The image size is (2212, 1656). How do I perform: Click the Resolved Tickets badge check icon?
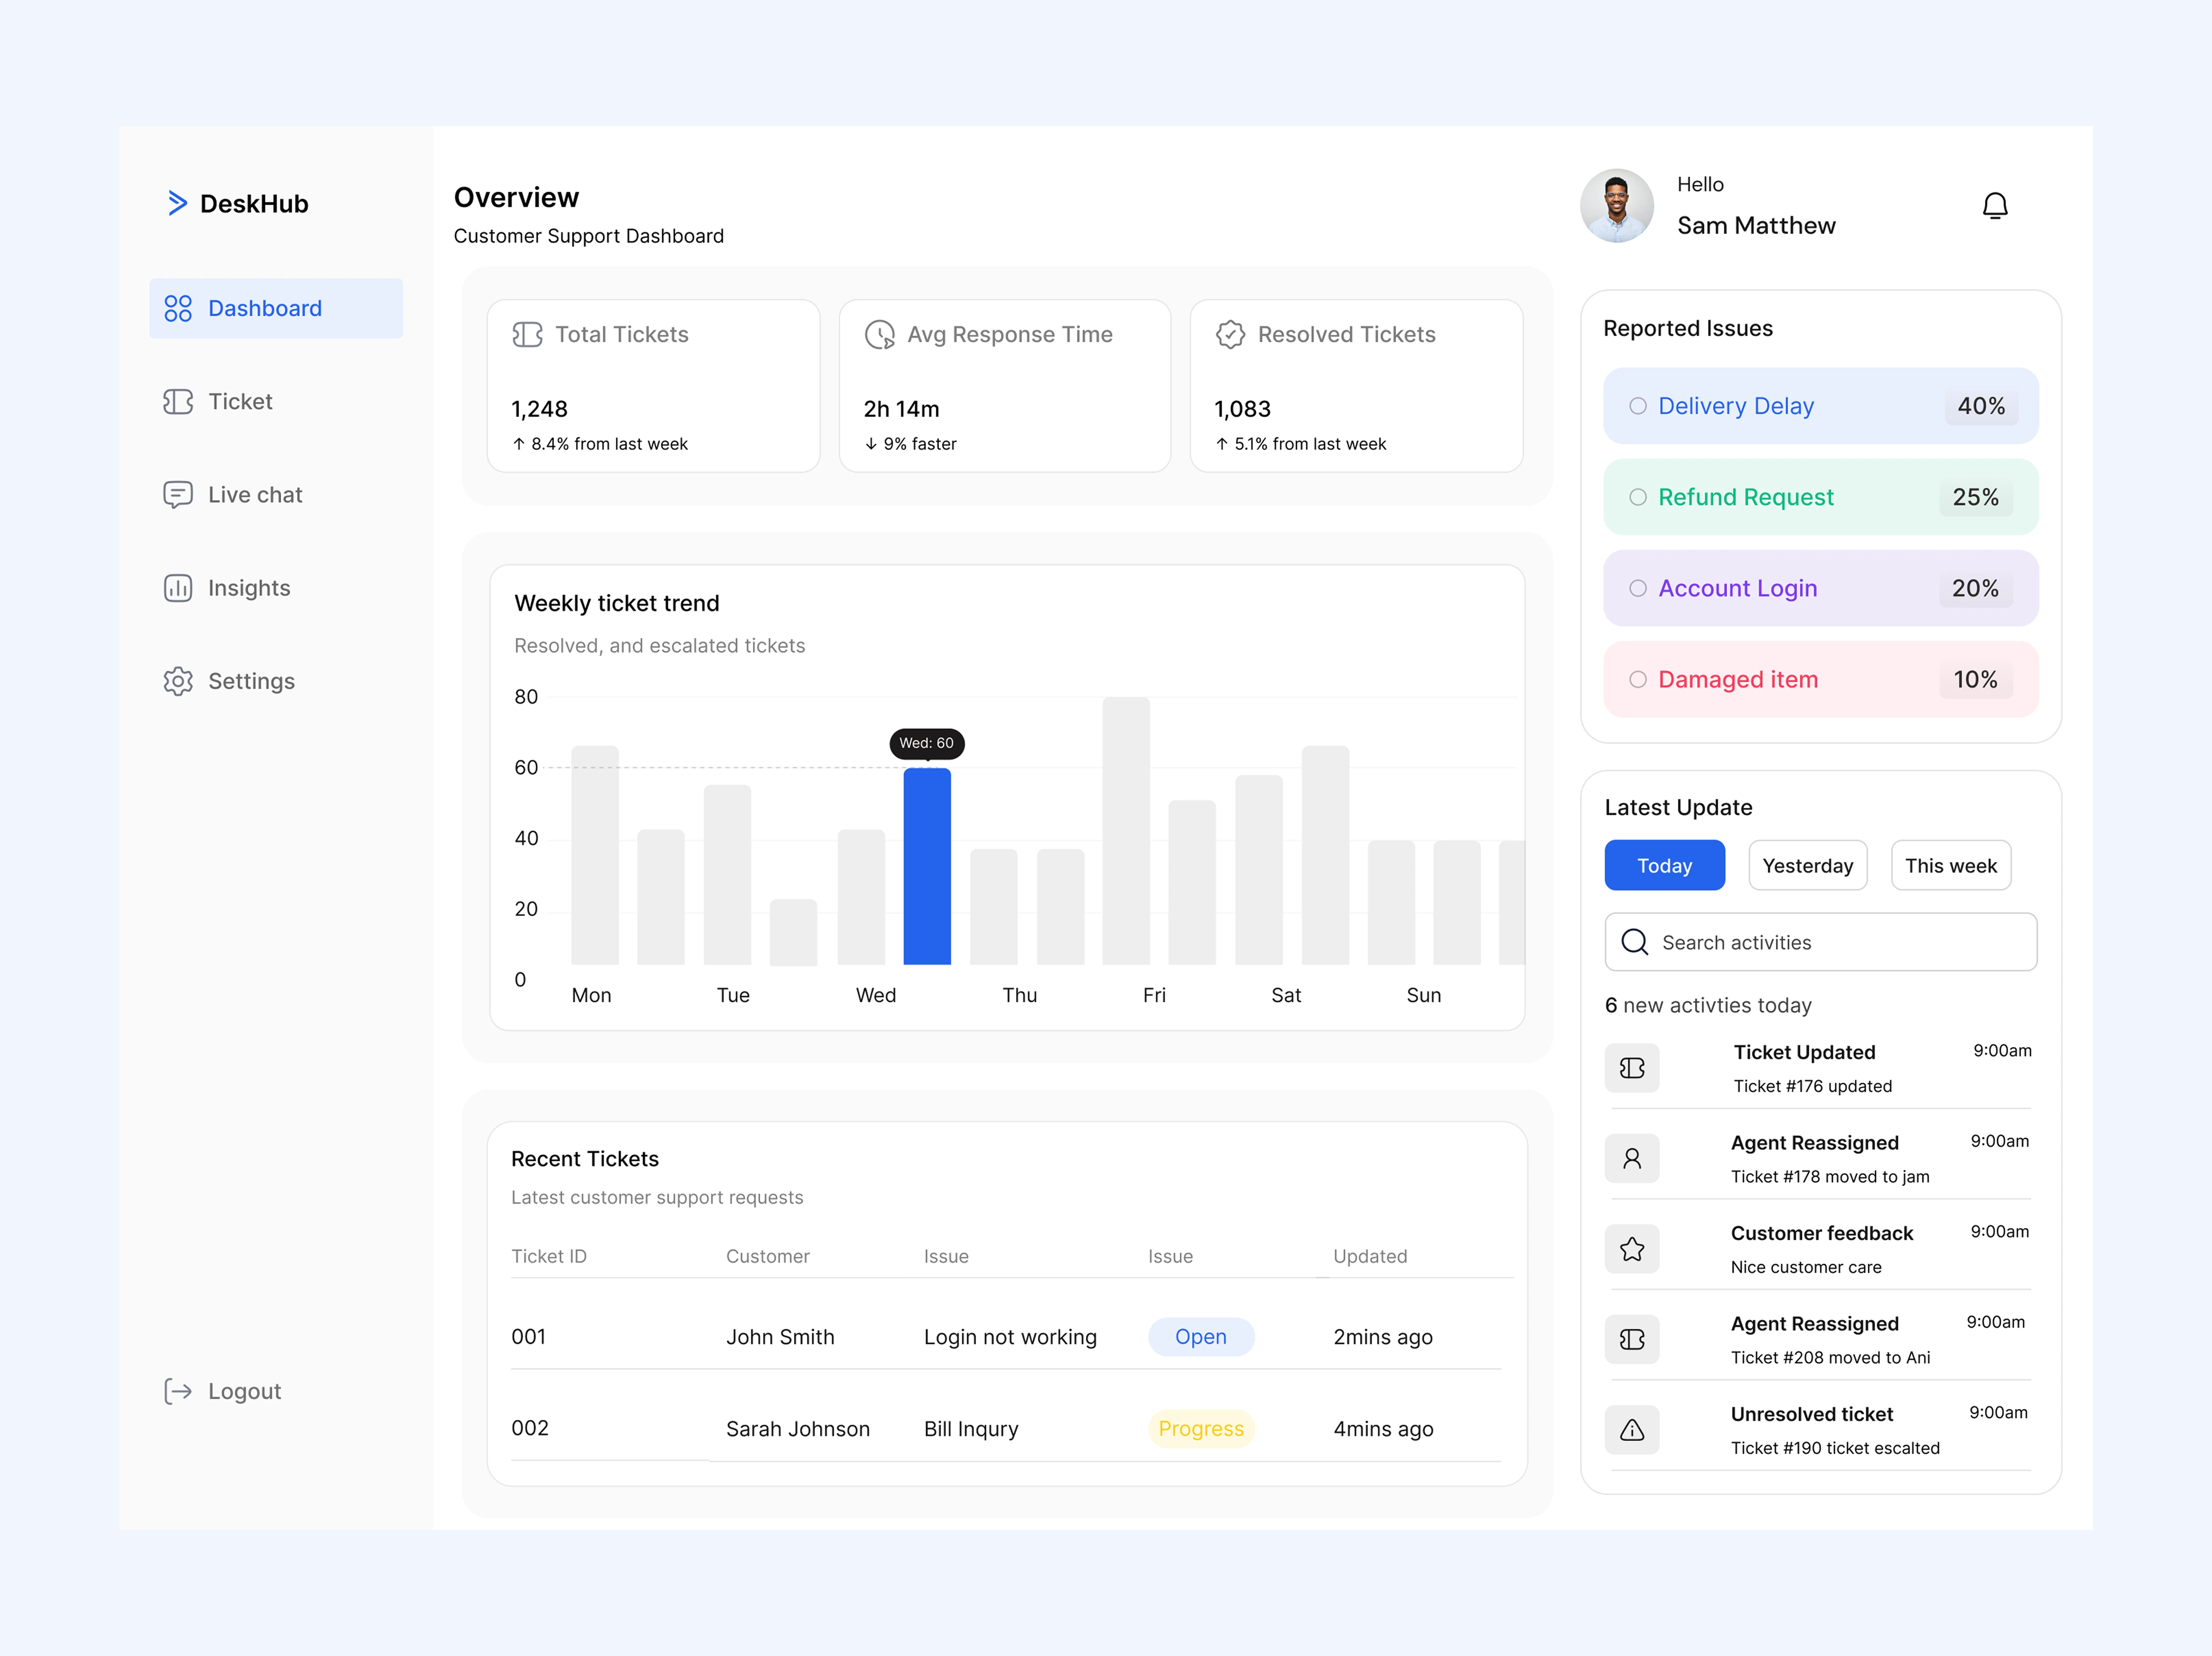[1230, 335]
